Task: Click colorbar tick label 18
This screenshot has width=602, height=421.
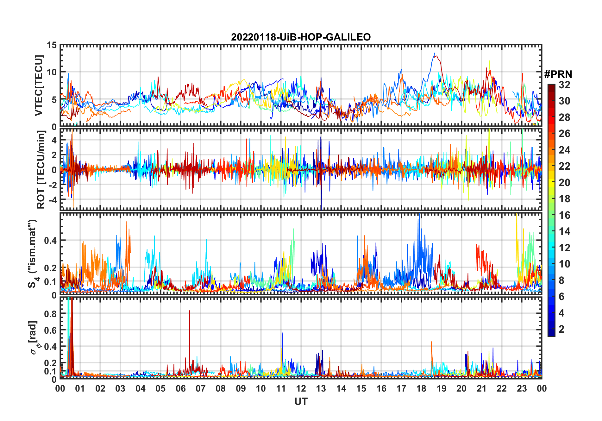Action: point(564,199)
